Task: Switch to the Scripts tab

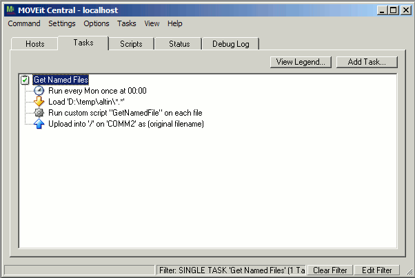Action: point(131,44)
